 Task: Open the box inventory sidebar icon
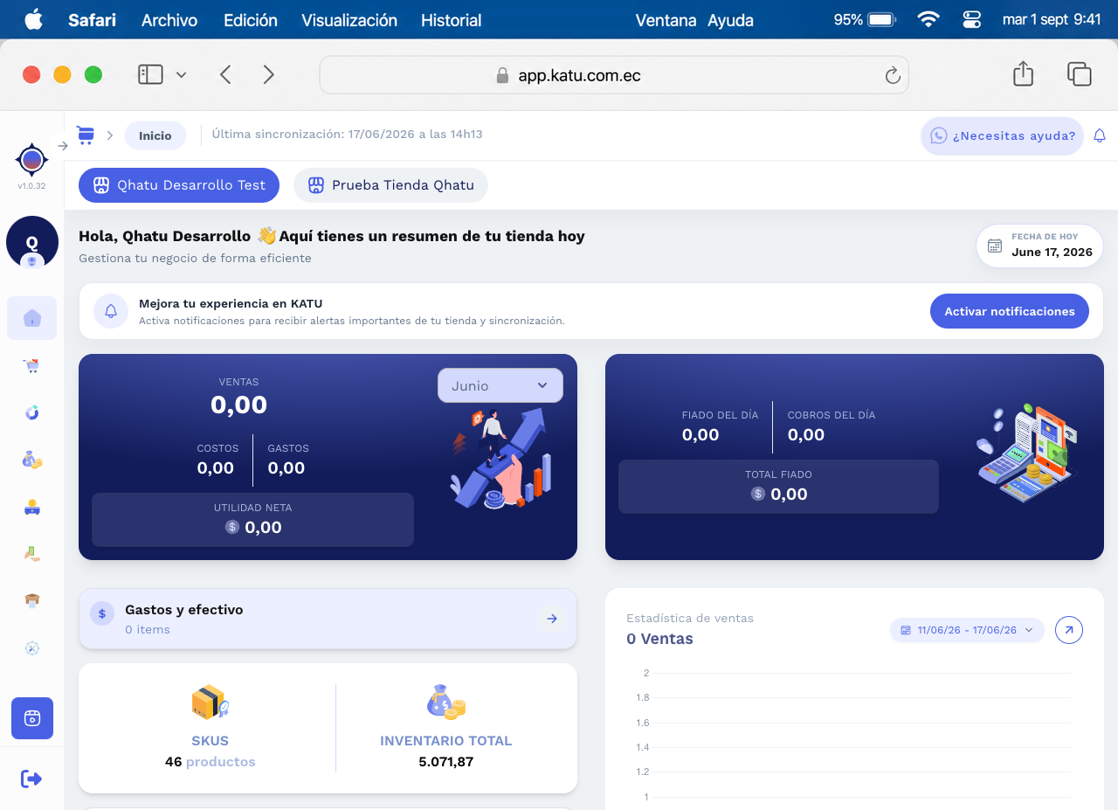(x=32, y=600)
